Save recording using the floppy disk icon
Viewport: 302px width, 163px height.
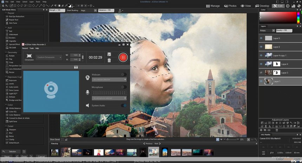(109, 54)
